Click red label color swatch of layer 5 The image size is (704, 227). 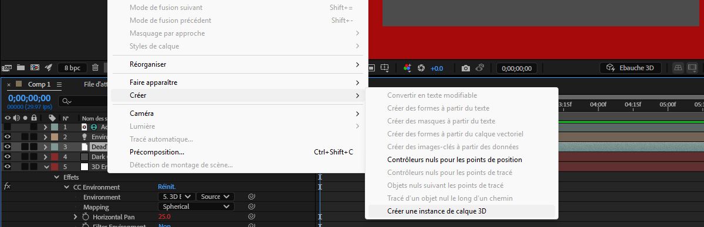coord(54,166)
